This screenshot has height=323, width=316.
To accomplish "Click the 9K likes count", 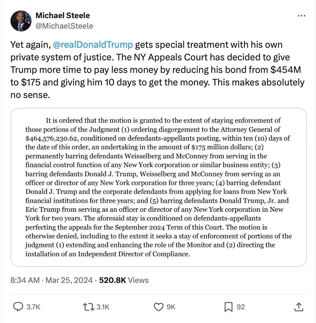I will coord(171,307).
